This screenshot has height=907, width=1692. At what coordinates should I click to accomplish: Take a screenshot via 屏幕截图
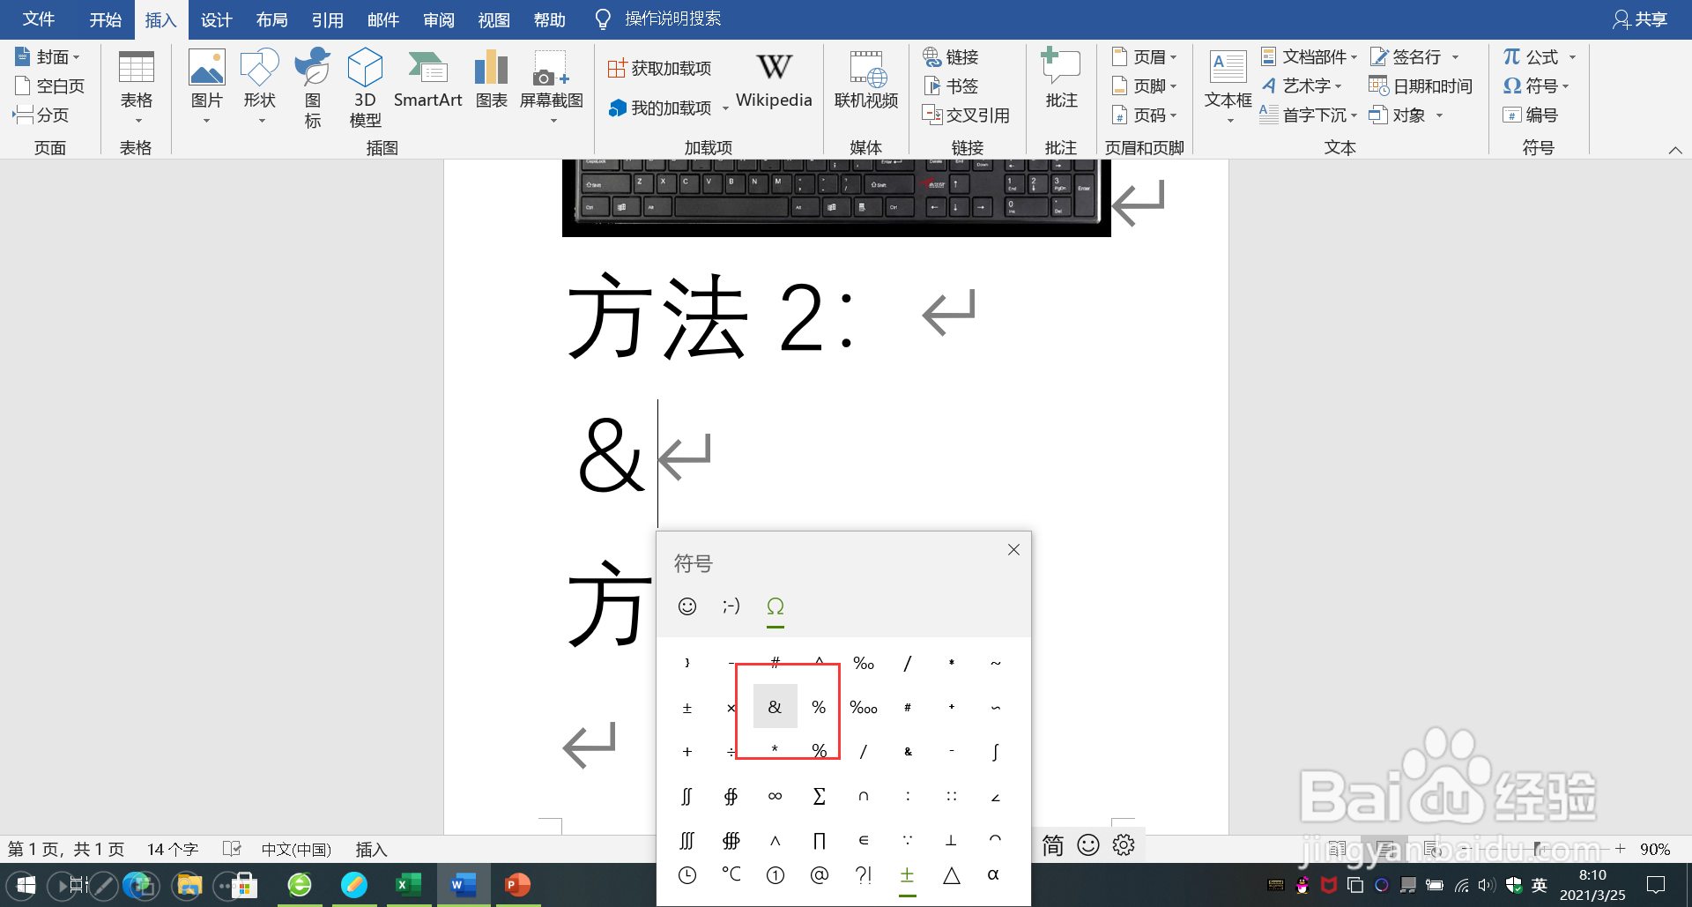552,79
